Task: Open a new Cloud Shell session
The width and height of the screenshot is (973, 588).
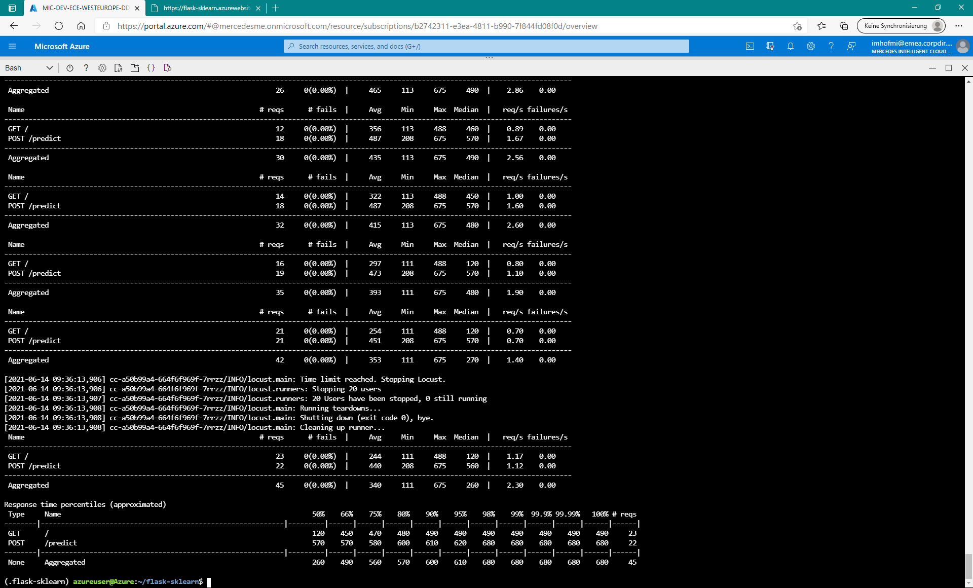Action: pyautogui.click(x=135, y=68)
